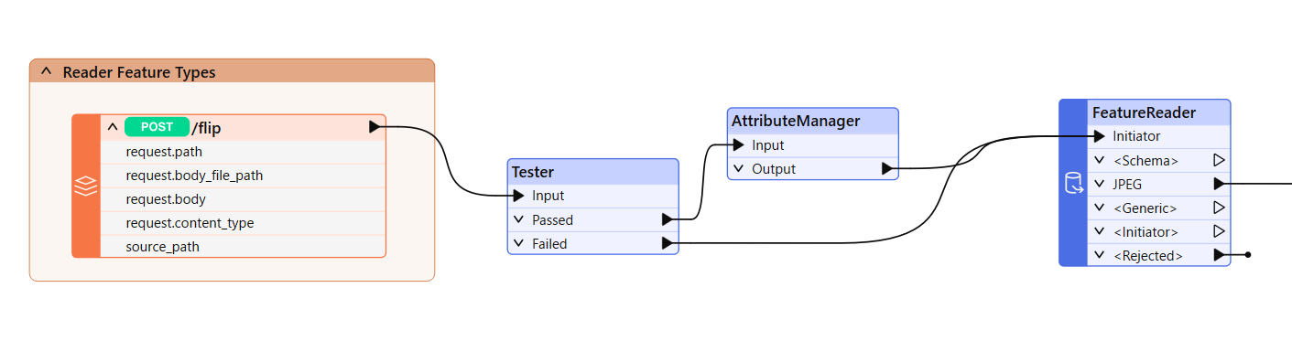This screenshot has width=1292, height=341.
Task: Click the layers icon on /flip reader
Action: click(x=86, y=186)
